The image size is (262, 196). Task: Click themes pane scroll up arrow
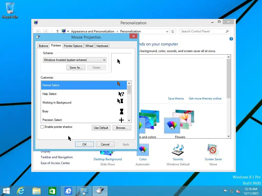pyautogui.click(x=228, y=57)
